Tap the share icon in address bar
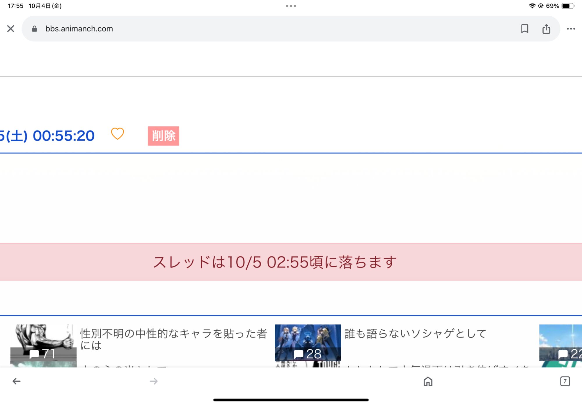This screenshot has width=582, height=405. point(546,29)
